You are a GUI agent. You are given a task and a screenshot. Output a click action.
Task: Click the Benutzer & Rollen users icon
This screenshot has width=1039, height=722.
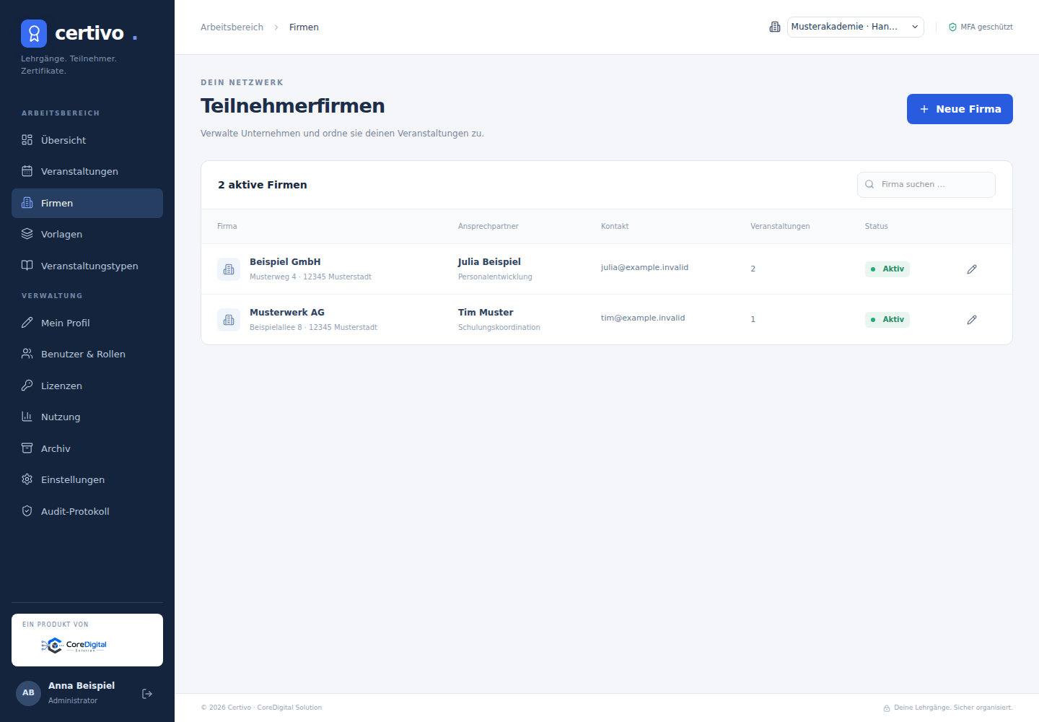tap(27, 354)
